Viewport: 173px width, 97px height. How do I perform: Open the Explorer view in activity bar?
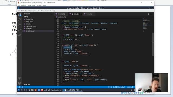click(19, 15)
